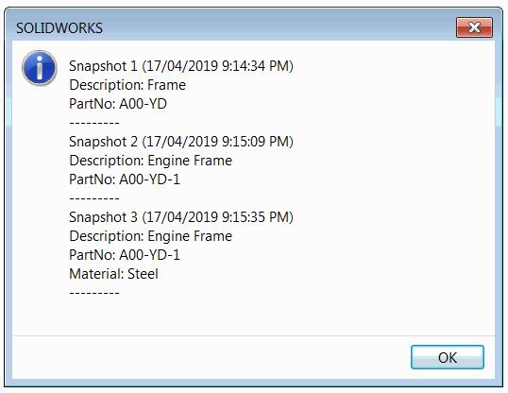Click the 9:15:35 PM timestamp

tap(257, 217)
